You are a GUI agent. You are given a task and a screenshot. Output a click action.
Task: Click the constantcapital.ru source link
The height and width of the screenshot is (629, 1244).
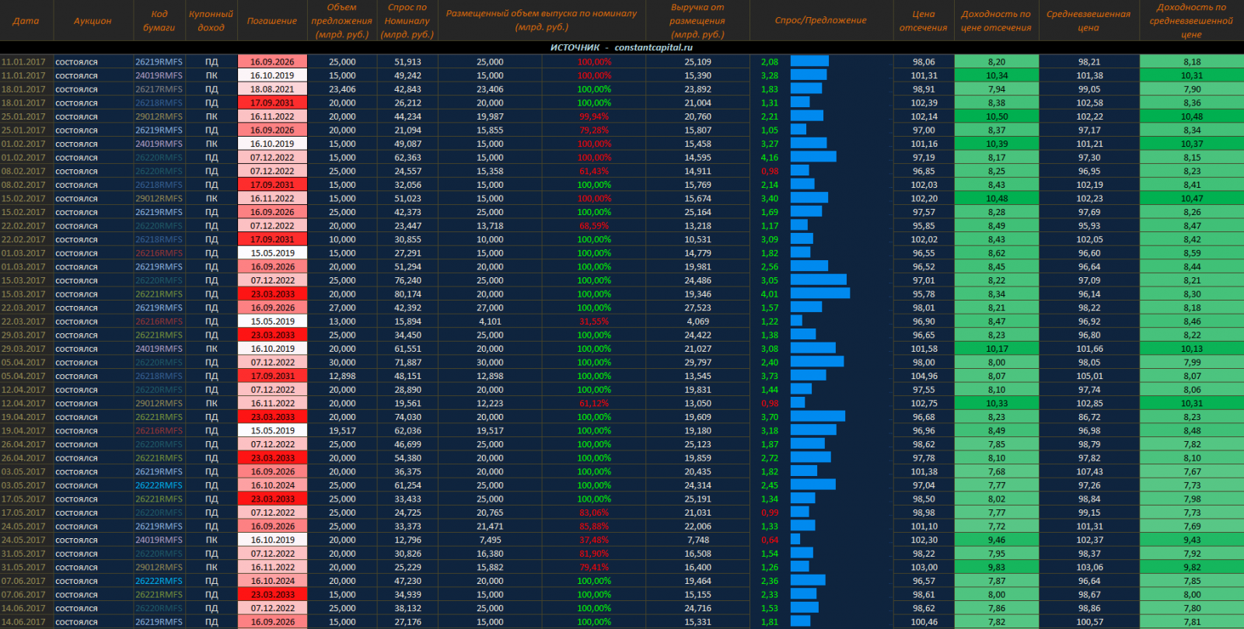[x=652, y=47]
